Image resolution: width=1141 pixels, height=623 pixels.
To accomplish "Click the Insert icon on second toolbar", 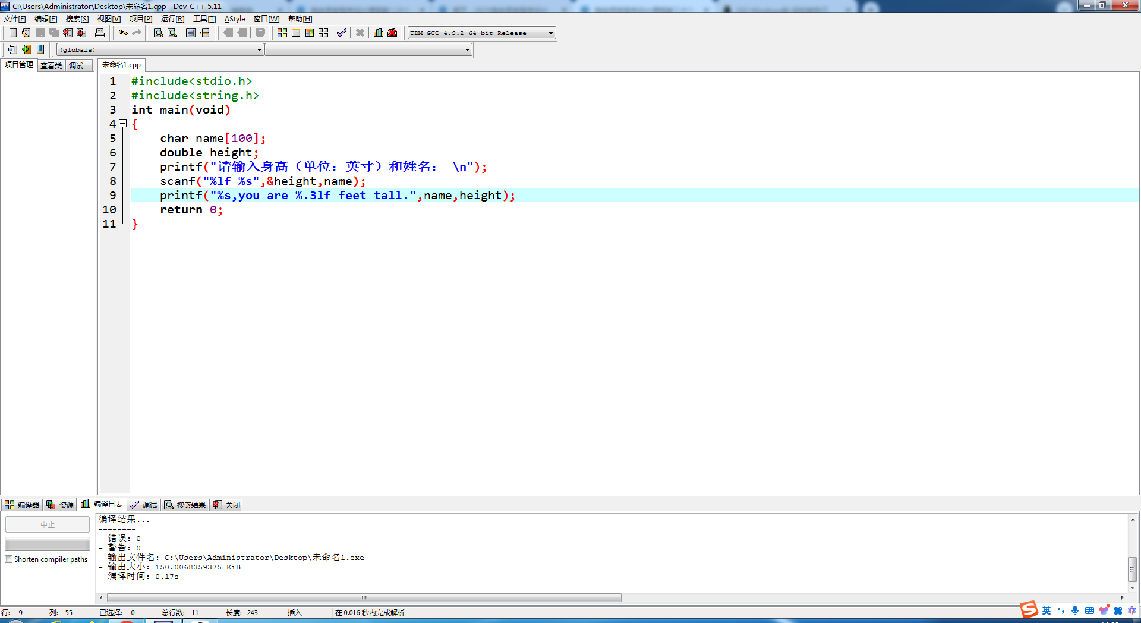I will (12, 49).
